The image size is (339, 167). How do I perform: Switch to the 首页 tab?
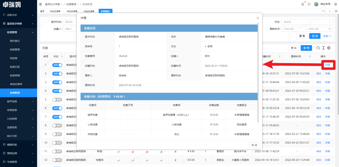(42, 11)
